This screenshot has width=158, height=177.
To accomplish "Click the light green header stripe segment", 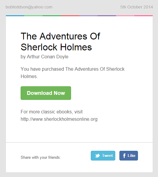I will (33, 16).
